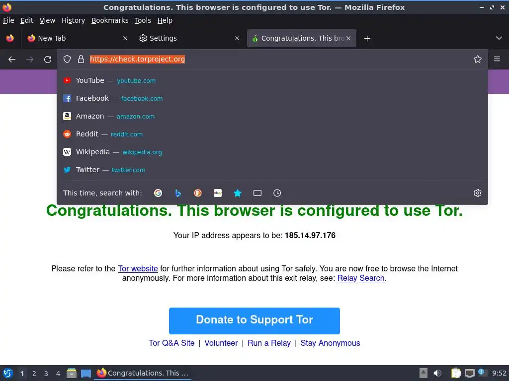Viewport: 509px width, 381px height.
Task: Open Tor Q&A Site link
Action: (171, 343)
